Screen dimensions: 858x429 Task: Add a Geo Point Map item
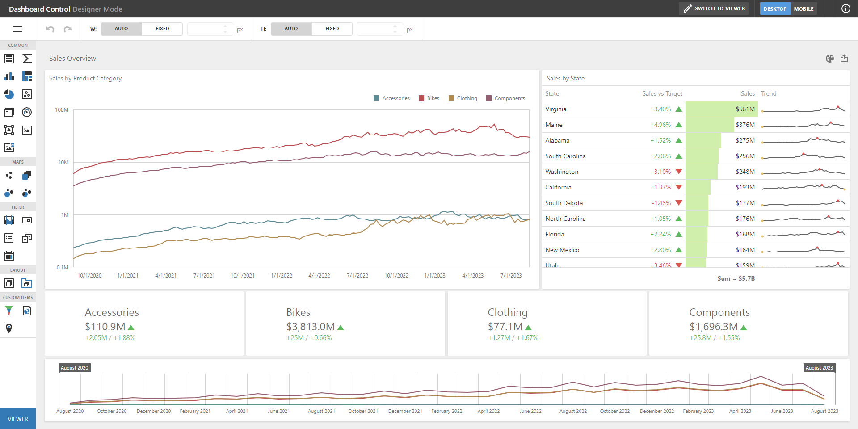9,175
